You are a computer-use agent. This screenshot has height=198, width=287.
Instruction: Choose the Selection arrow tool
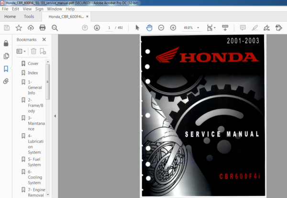(137, 28)
